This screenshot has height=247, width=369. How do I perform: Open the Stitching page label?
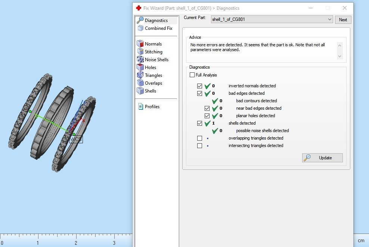(154, 52)
